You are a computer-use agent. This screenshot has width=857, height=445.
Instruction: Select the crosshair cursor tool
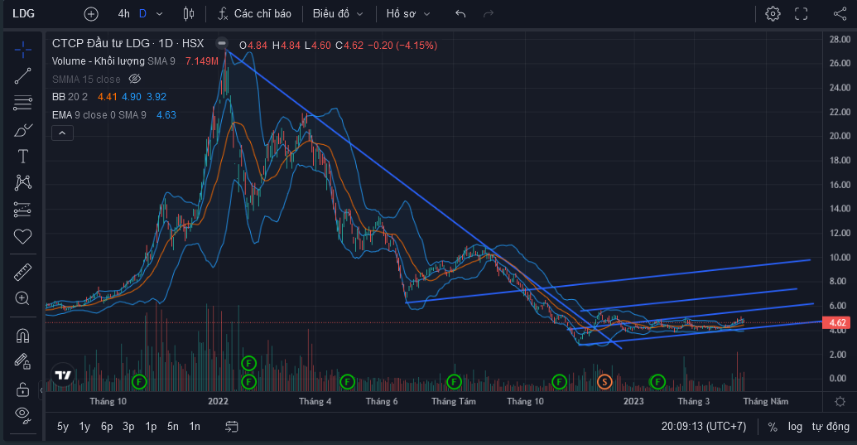[22, 50]
